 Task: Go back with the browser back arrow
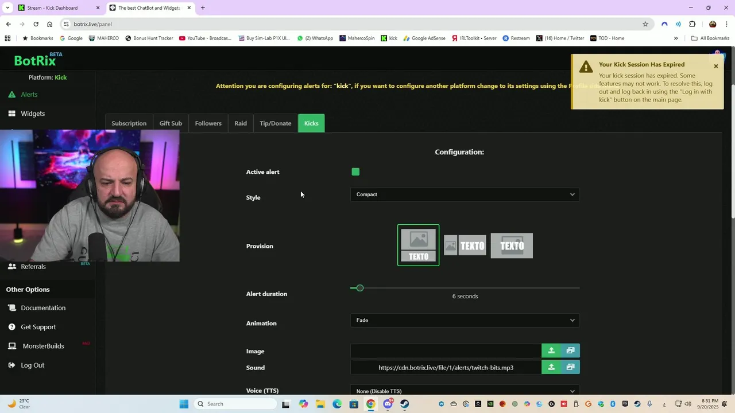(8, 24)
